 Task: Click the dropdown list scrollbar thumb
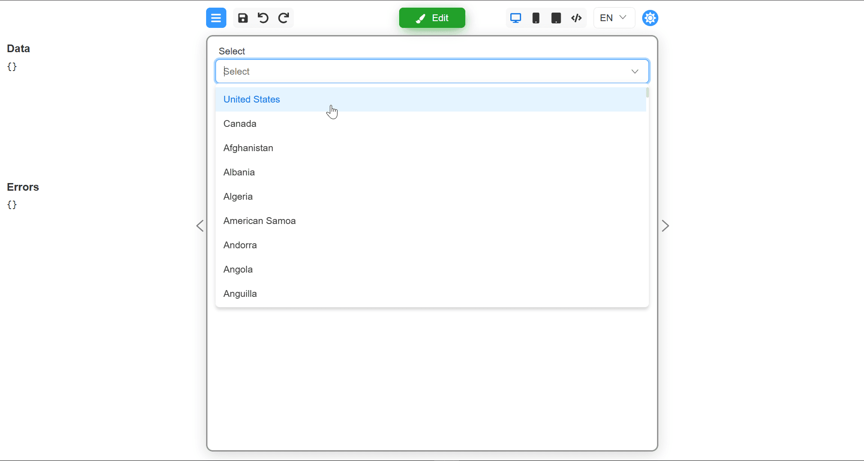coord(648,93)
